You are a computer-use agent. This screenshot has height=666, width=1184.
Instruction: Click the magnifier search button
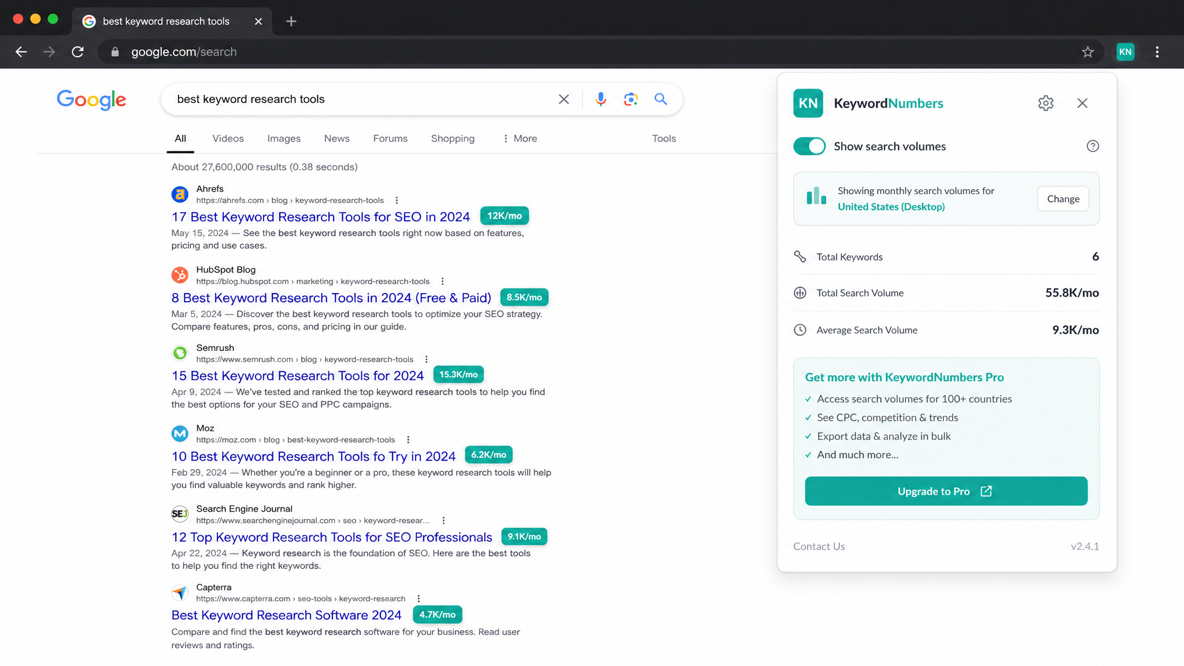click(x=661, y=99)
